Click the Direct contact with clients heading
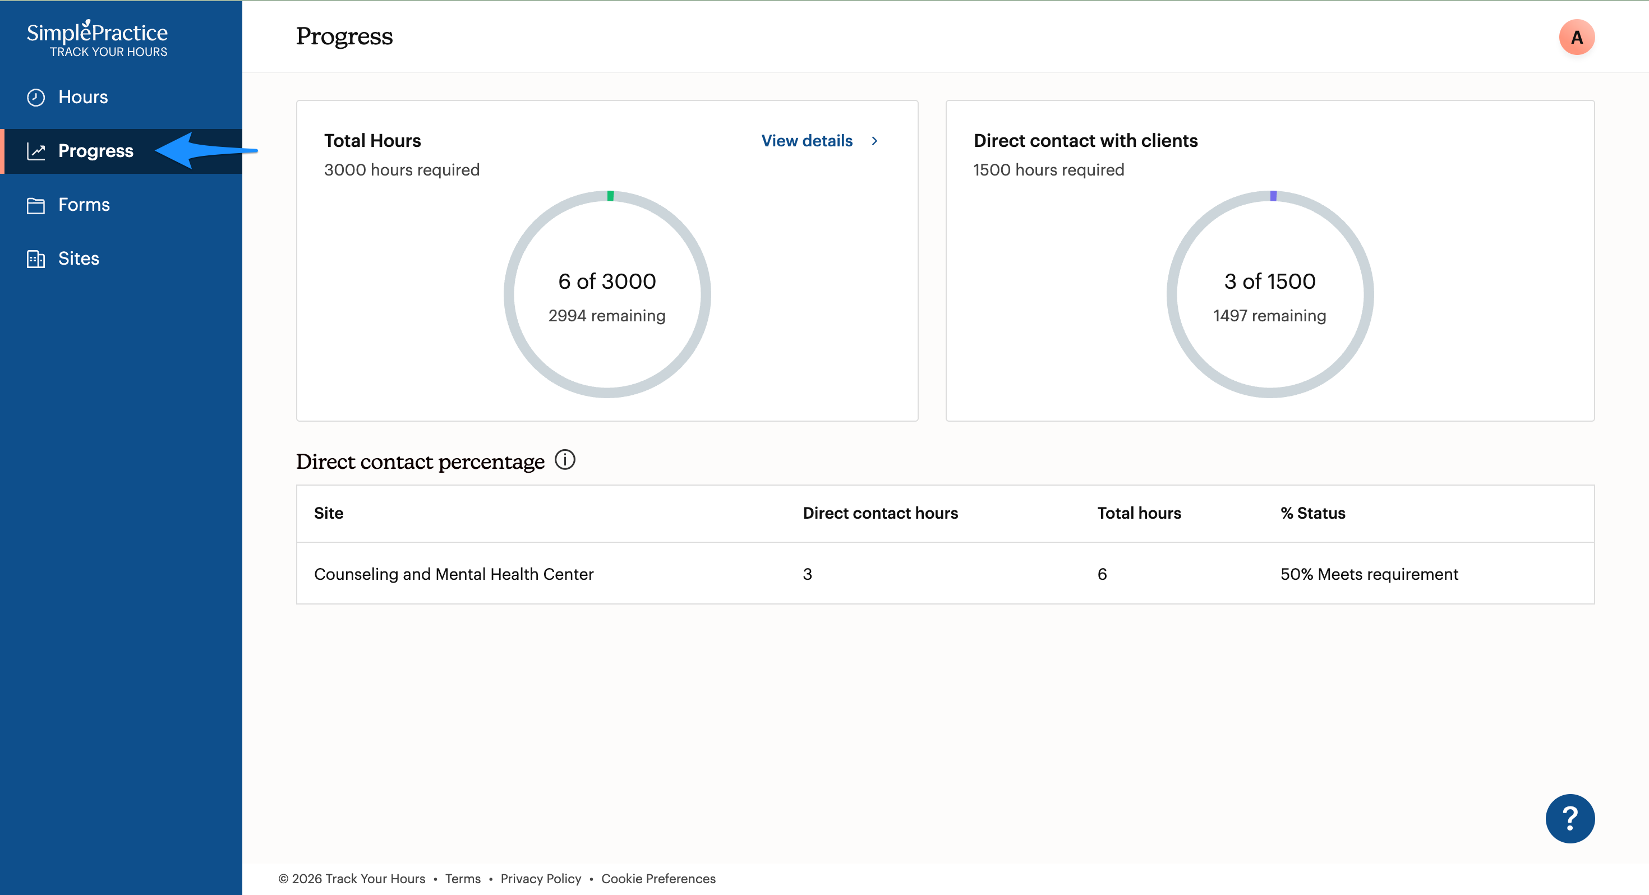This screenshot has height=895, width=1649. (x=1086, y=141)
